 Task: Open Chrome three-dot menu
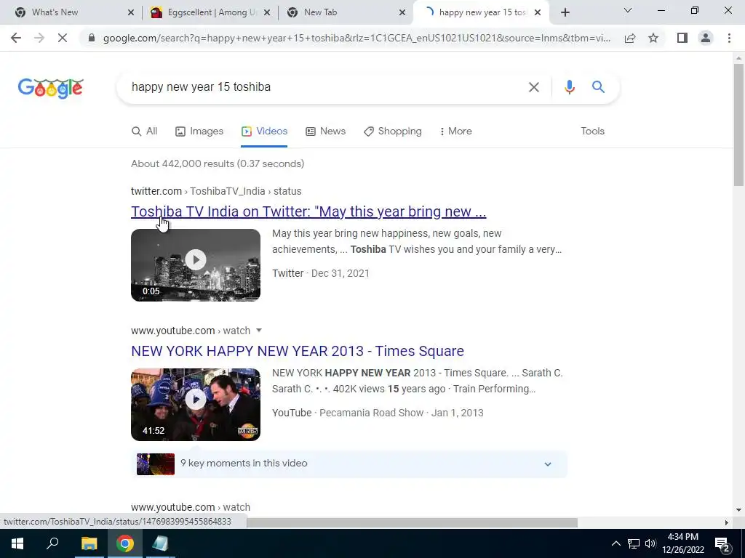[729, 38]
